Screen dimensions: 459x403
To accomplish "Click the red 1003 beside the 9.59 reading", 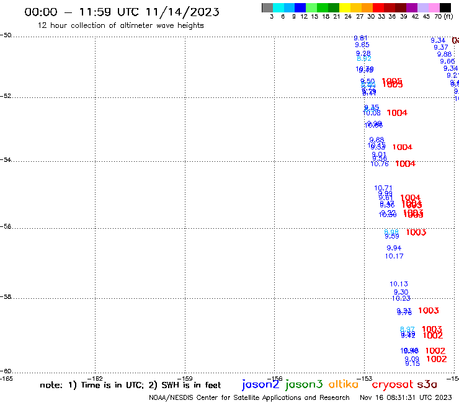I will (x=416, y=232).
